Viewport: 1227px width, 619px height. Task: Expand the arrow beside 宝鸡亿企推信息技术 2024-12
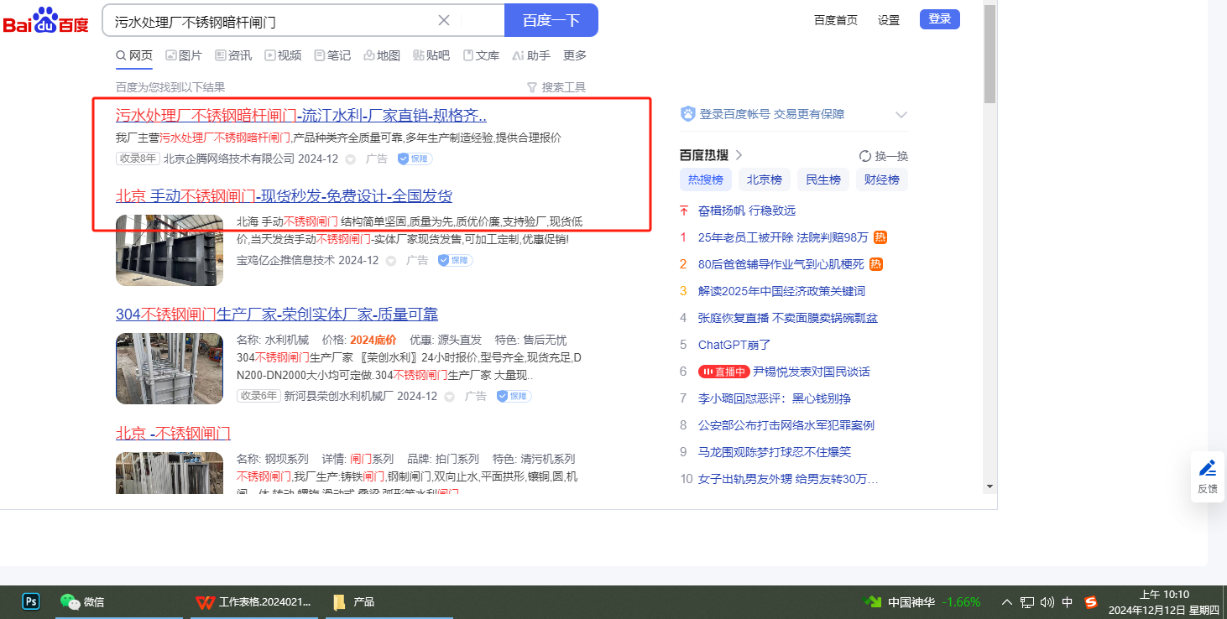point(390,261)
